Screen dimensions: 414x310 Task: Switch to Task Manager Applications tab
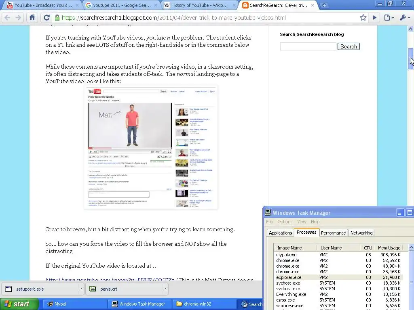click(281, 233)
